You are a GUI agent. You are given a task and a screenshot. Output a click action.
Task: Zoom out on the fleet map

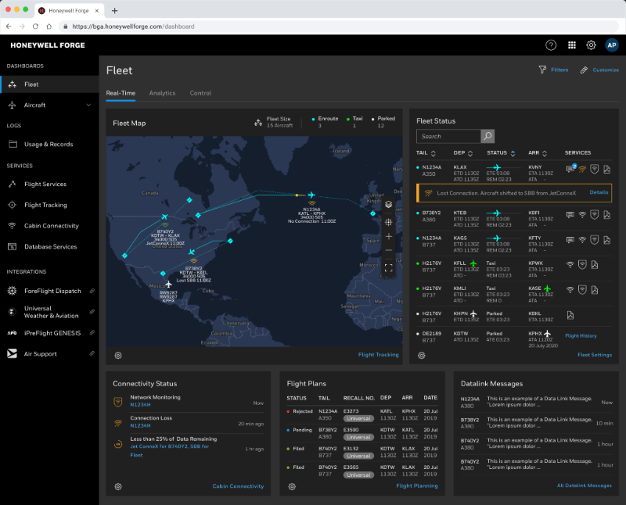388,251
